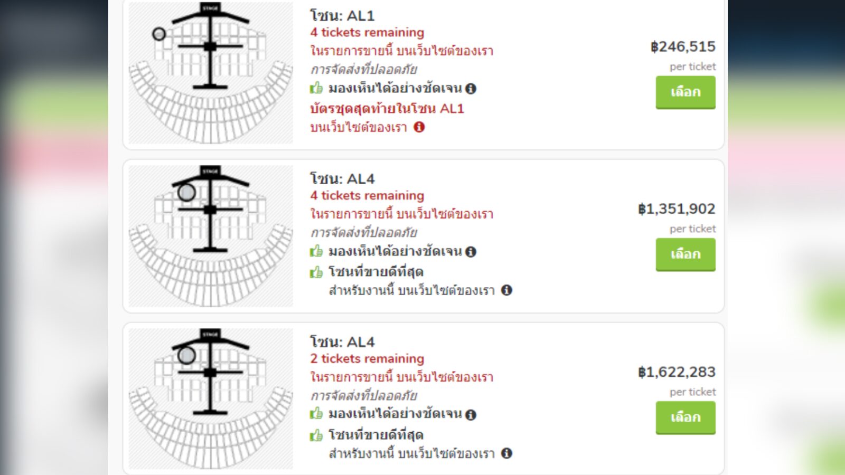The width and height of the screenshot is (845, 475).
Task: Click '2 tickets remaining' text in AL4 listing
Action: pos(367,359)
